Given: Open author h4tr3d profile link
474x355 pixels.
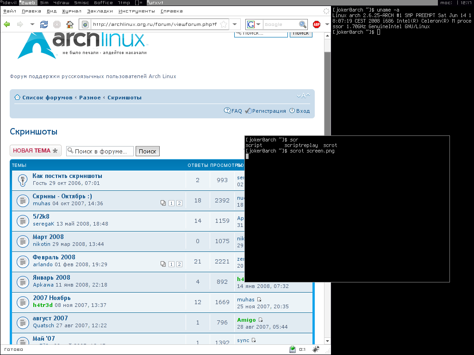Looking at the screenshot, I should [43, 305].
